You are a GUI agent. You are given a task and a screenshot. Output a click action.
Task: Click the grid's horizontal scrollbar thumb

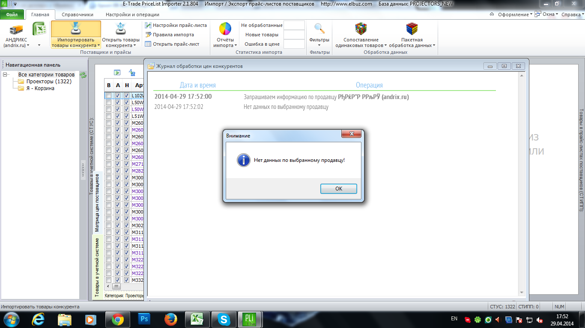click(x=116, y=286)
